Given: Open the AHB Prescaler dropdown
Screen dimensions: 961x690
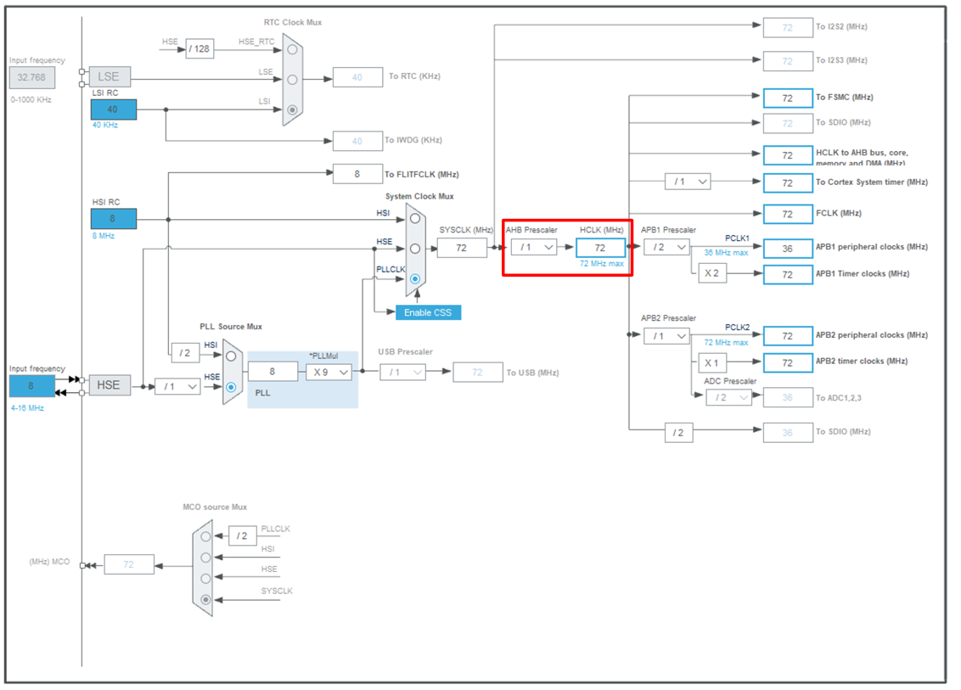Looking at the screenshot, I should point(534,247).
